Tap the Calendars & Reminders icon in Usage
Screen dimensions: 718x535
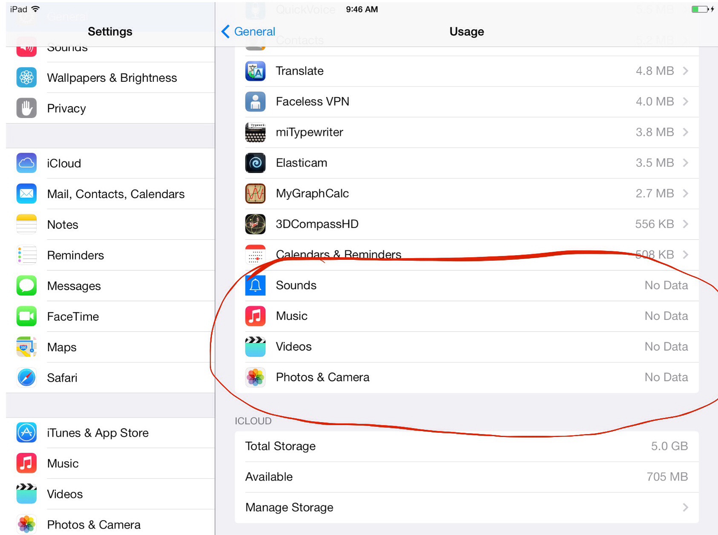point(256,255)
